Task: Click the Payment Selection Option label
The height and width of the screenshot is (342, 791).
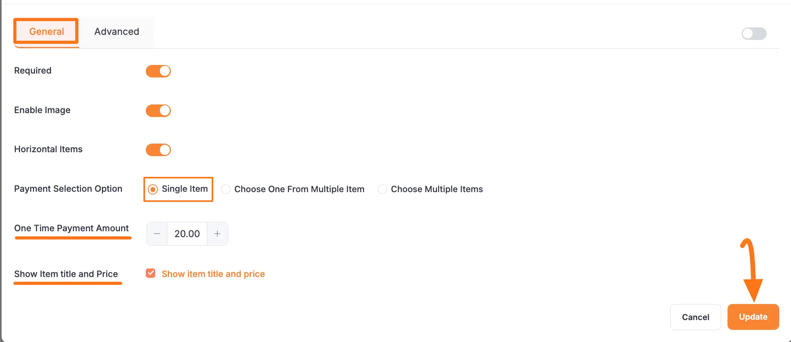Action: (68, 189)
